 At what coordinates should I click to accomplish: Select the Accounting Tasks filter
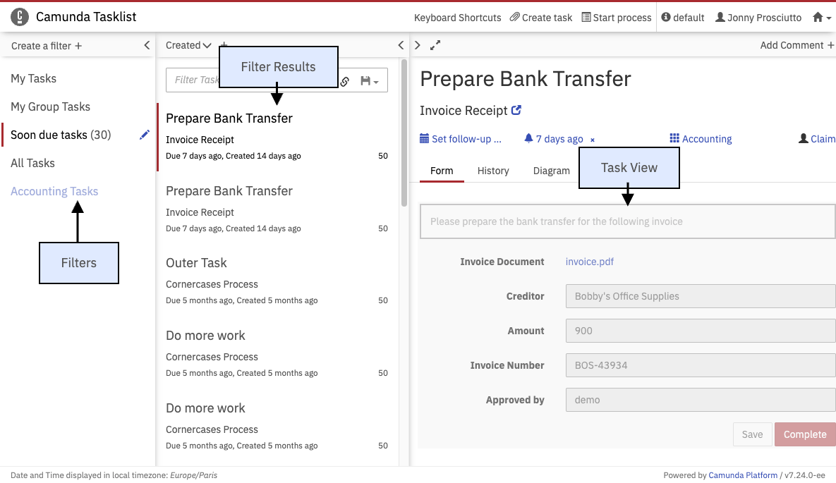pyautogui.click(x=54, y=191)
